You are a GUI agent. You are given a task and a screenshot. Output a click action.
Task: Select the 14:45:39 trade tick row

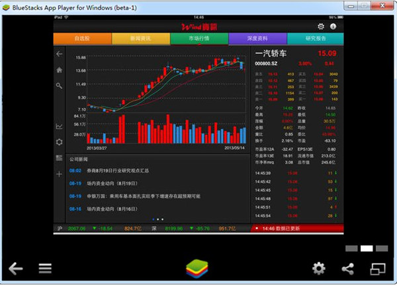point(296,173)
